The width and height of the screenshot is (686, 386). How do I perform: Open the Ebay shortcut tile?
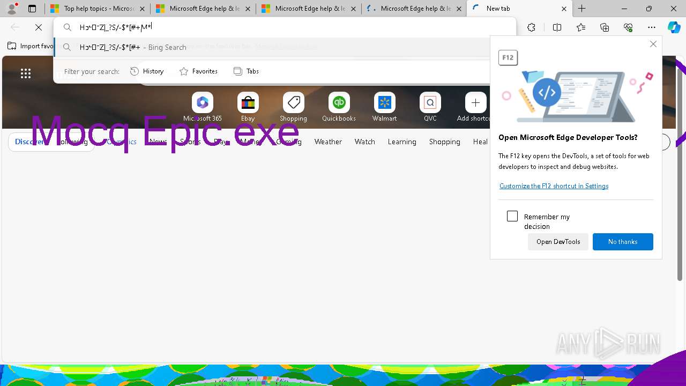point(248,107)
